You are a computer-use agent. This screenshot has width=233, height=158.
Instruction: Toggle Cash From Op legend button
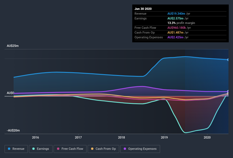103,149
